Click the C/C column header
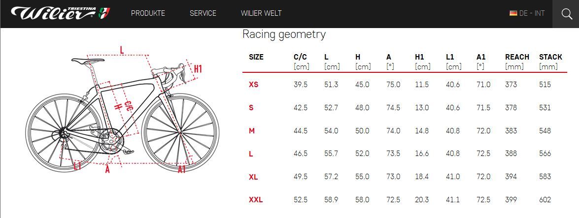The width and height of the screenshot is (579, 218). [x=300, y=57]
